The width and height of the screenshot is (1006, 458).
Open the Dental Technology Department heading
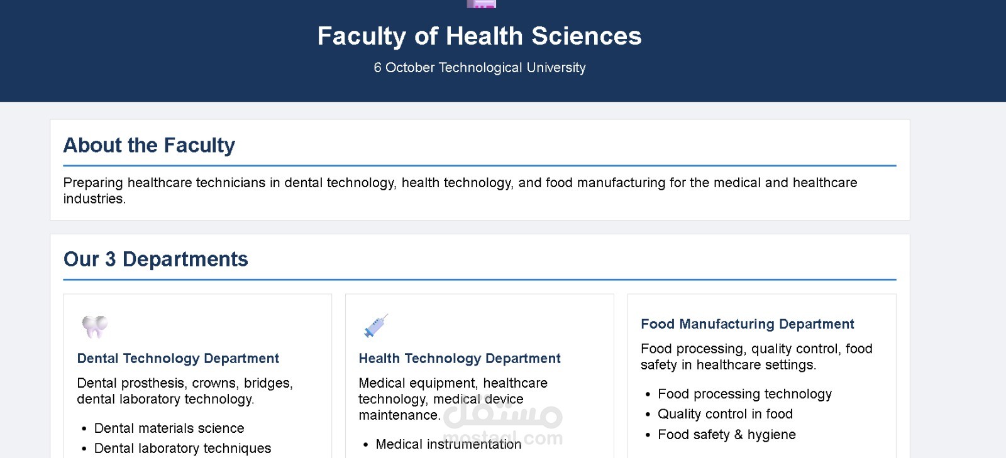[178, 359]
